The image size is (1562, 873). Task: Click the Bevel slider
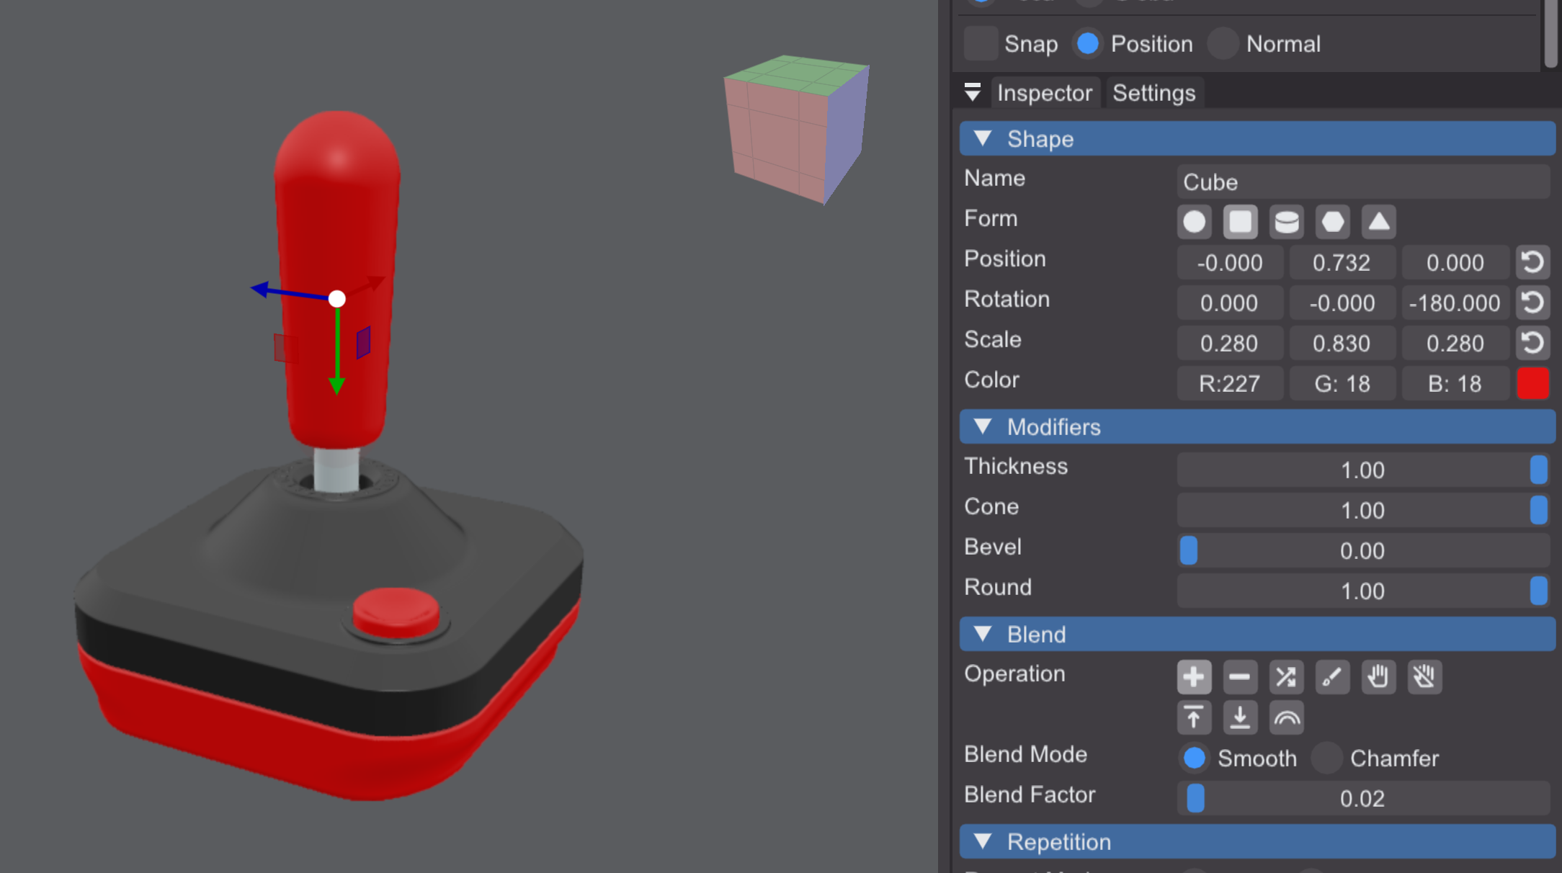1362,551
